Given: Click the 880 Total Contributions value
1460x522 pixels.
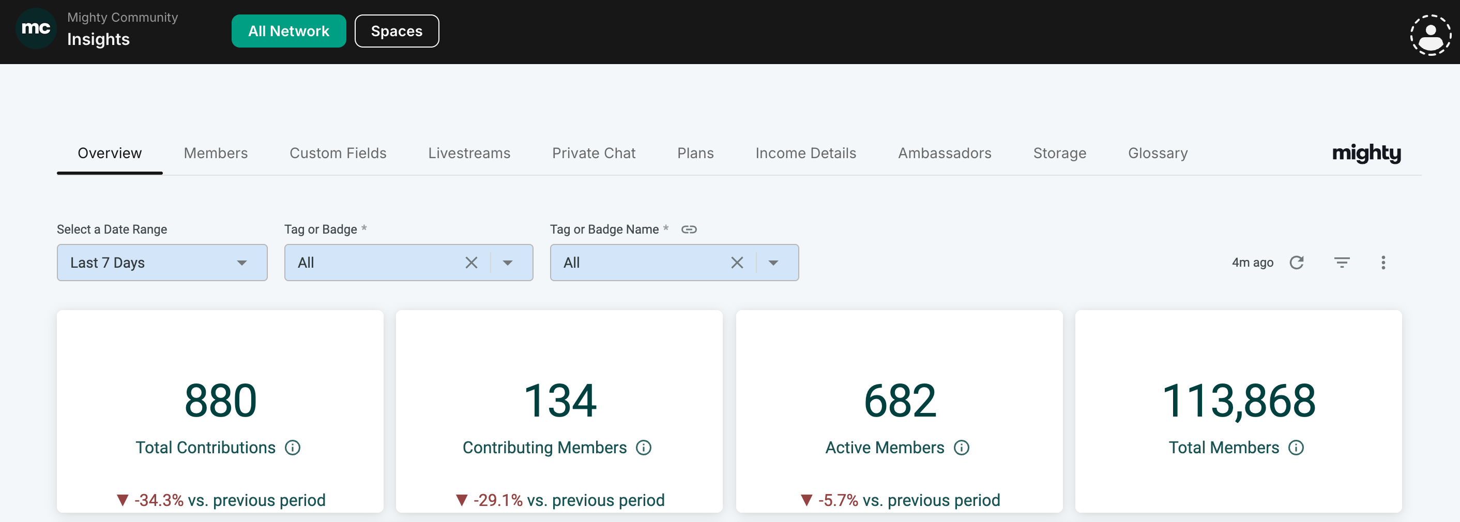Looking at the screenshot, I should tap(220, 401).
